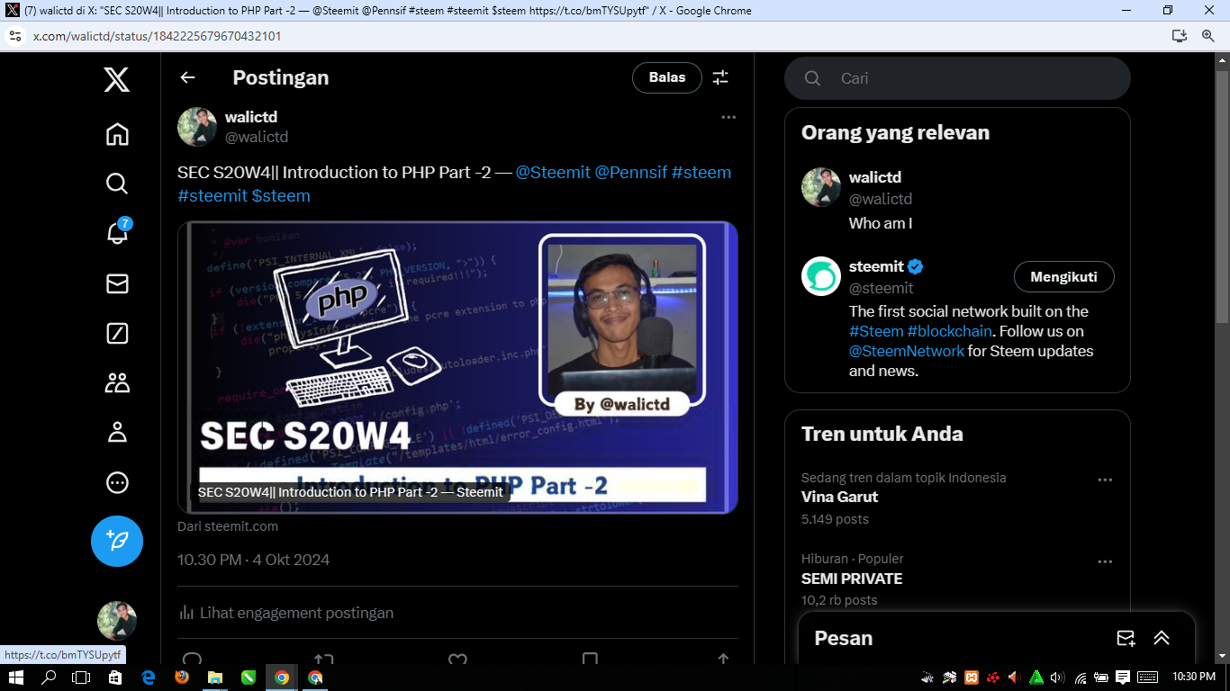
Task: Go back using the arrow beside Postingan
Action: click(x=187, y=77)
